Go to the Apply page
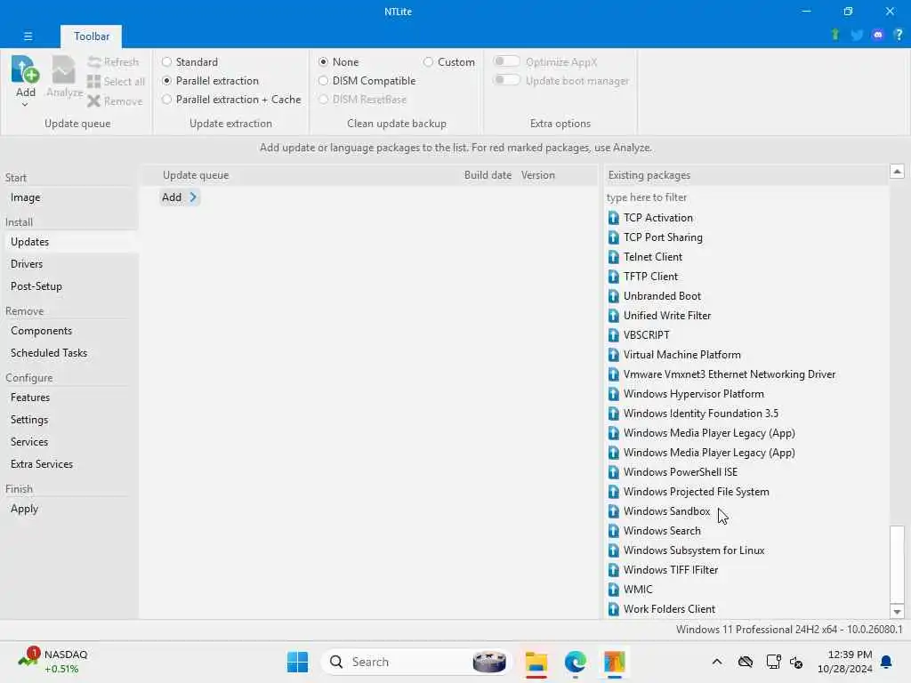 (24, 509)
